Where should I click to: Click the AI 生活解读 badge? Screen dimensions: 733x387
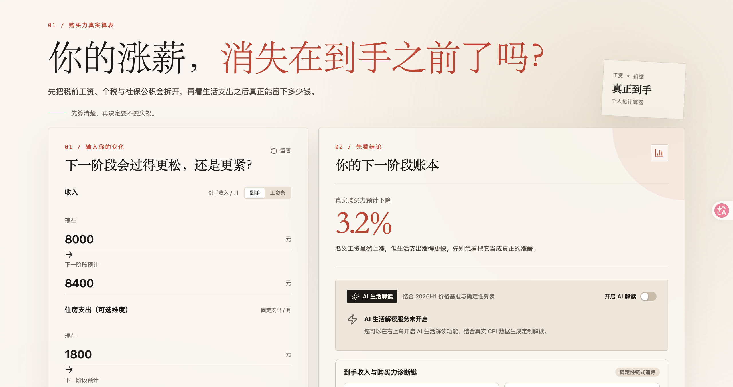click(x=372, y=296)
